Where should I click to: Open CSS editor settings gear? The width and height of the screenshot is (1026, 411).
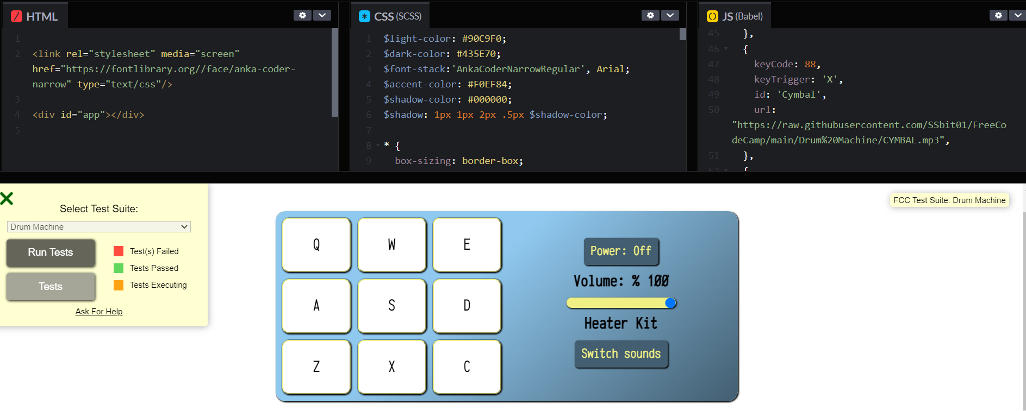point(650,15)
